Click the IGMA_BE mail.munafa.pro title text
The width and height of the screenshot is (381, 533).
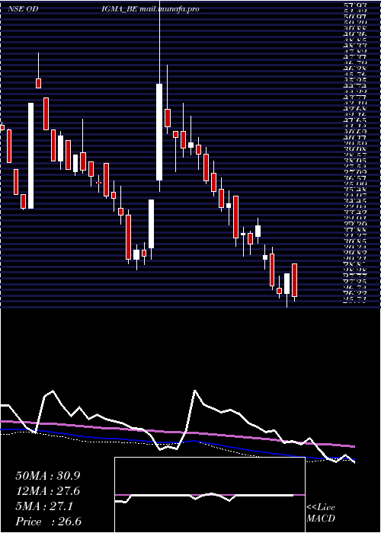click(x=150, y=9)
